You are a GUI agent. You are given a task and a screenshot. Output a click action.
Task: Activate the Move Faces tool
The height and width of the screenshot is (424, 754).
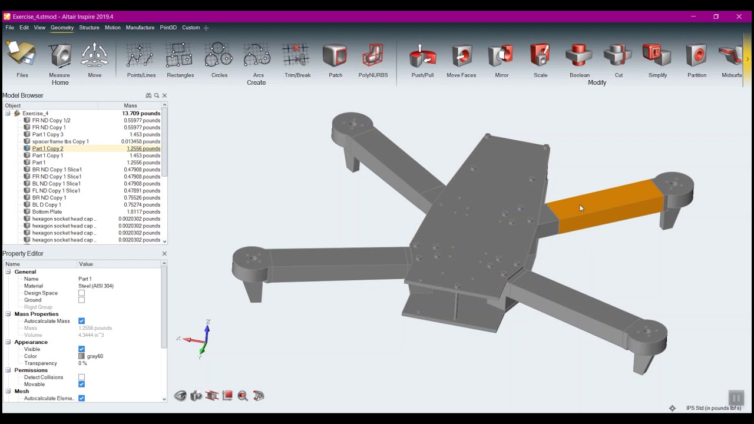point(461,59)
